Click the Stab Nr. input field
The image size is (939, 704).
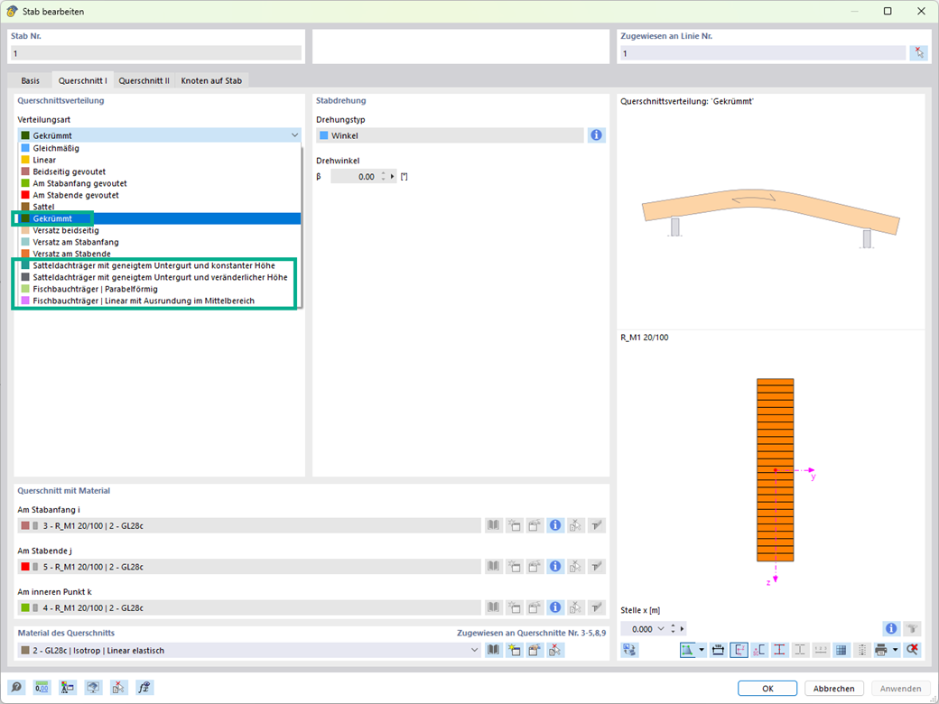[155, 53]
